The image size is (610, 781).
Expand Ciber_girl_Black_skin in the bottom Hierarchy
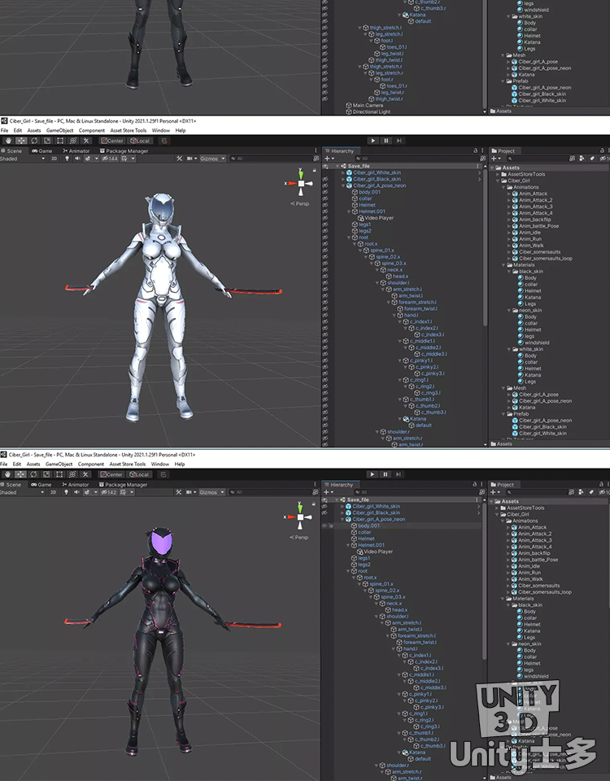click(x=342, y=513)
